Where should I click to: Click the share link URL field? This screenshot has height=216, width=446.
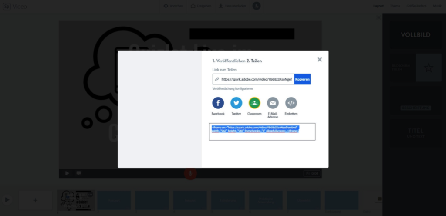[x=253, y=79]
